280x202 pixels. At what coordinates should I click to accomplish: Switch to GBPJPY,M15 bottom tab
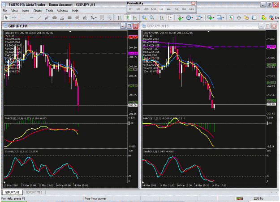[34, 192]
